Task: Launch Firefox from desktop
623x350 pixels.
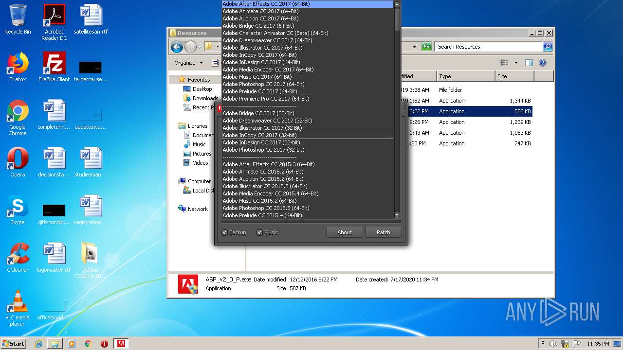Action: pyautogui.click(x=18, y=67)
